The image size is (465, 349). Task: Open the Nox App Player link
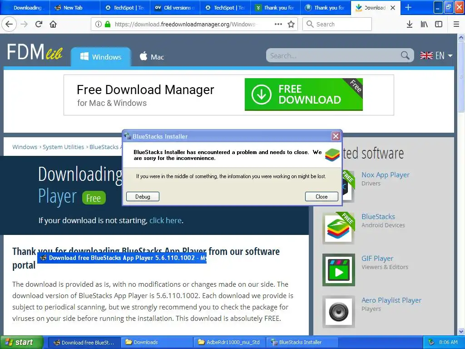385,175
